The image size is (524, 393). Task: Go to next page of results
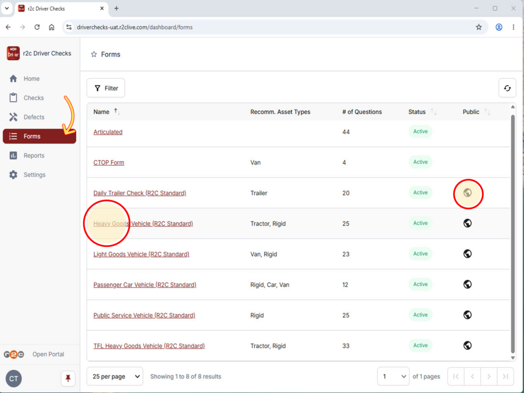489,376
